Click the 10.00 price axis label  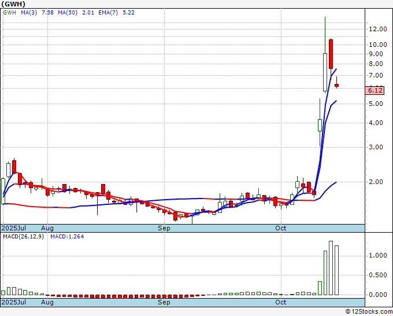click(378, 45)
